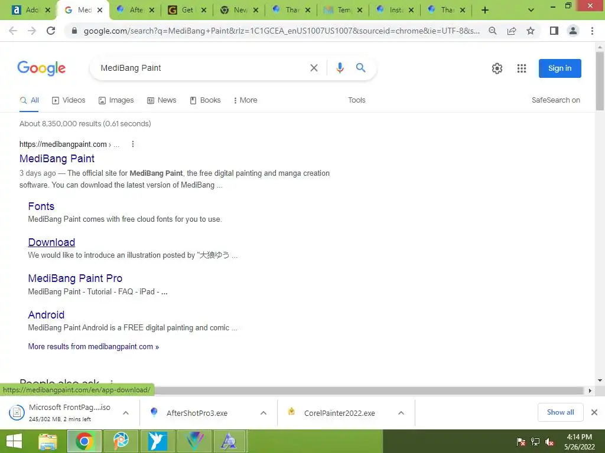This screenshot has width=605, height=453.
Task: Click the forward navigation arrow
Action: 32,31
